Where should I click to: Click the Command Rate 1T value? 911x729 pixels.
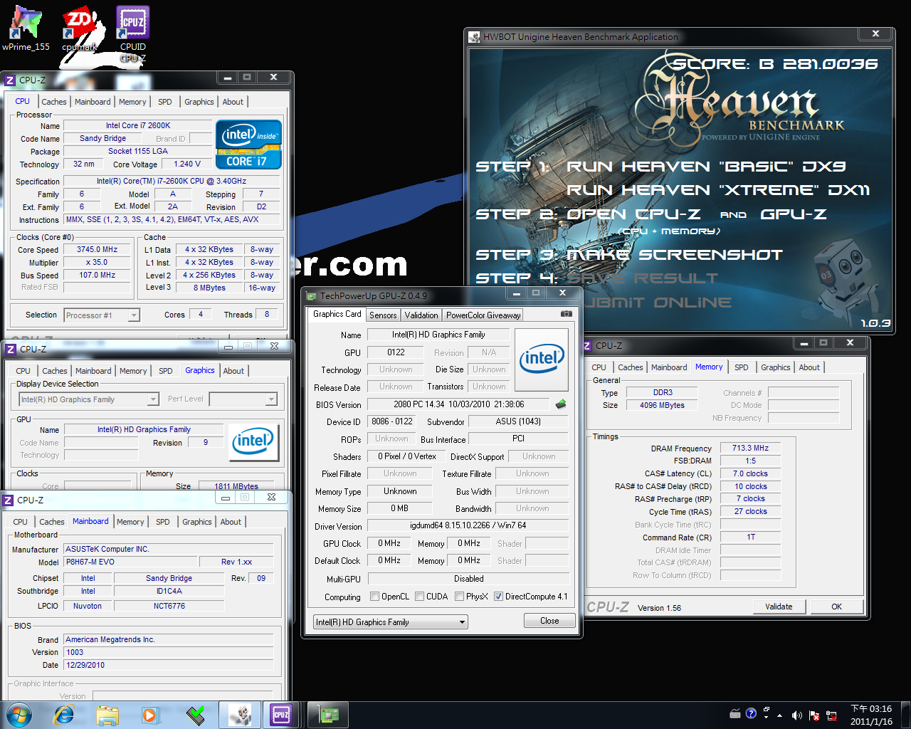(750, 537)
